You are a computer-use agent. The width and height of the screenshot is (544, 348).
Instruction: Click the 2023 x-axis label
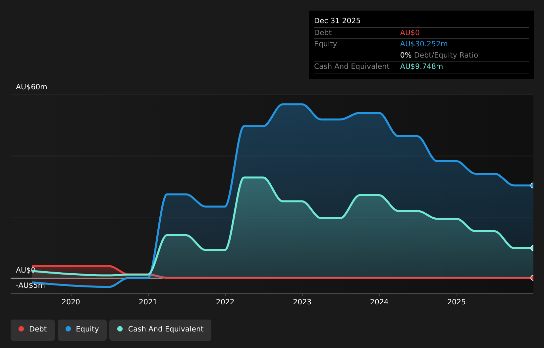[x=302, y=302]
